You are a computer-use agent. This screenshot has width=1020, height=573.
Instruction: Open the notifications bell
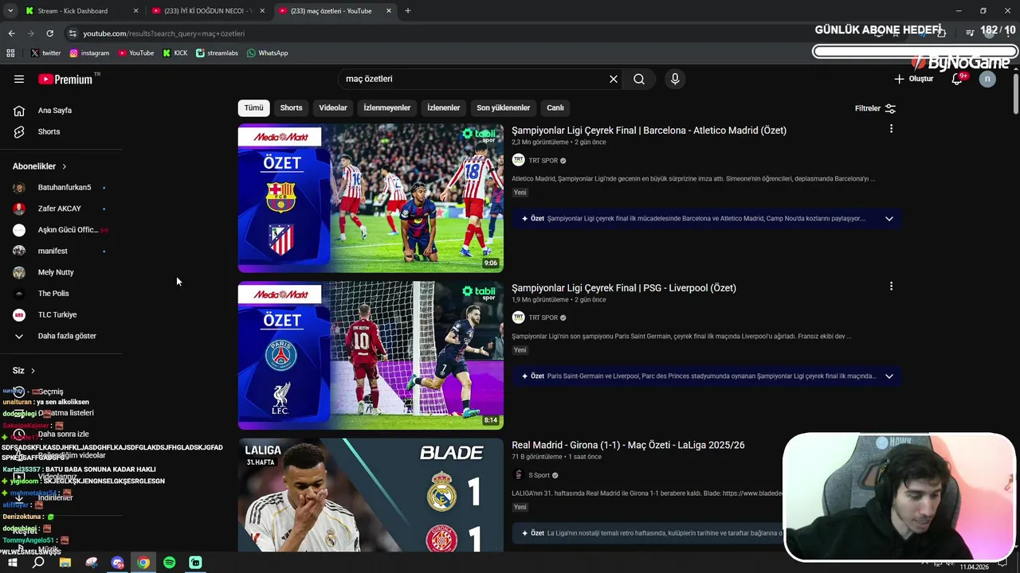click(x=957, y=79)
